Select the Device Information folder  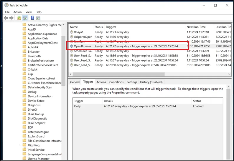[40, 96]
